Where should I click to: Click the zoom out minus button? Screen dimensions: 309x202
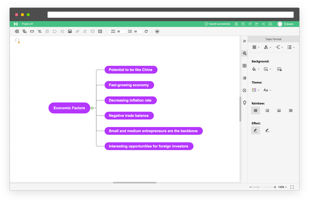(251, 187)
